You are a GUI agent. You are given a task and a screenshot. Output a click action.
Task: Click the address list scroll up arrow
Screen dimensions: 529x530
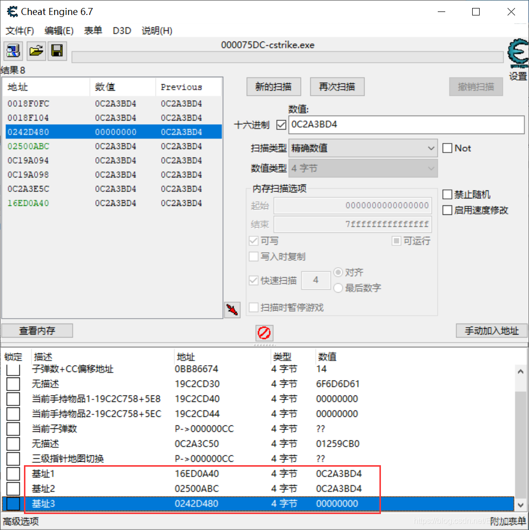tap(521, 371)
